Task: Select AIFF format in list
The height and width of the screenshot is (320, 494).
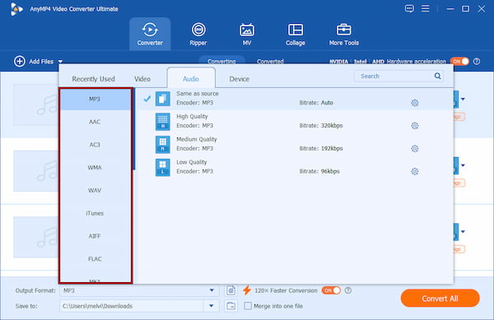Action: click(95, 236)
